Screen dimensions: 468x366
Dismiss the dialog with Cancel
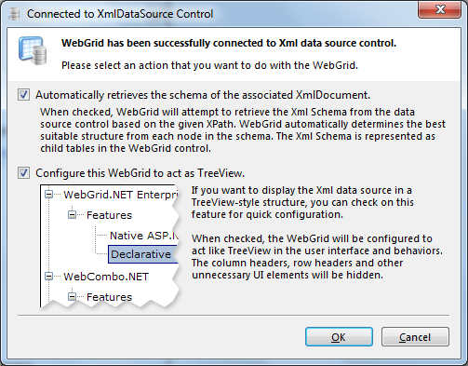coord(415,337)
